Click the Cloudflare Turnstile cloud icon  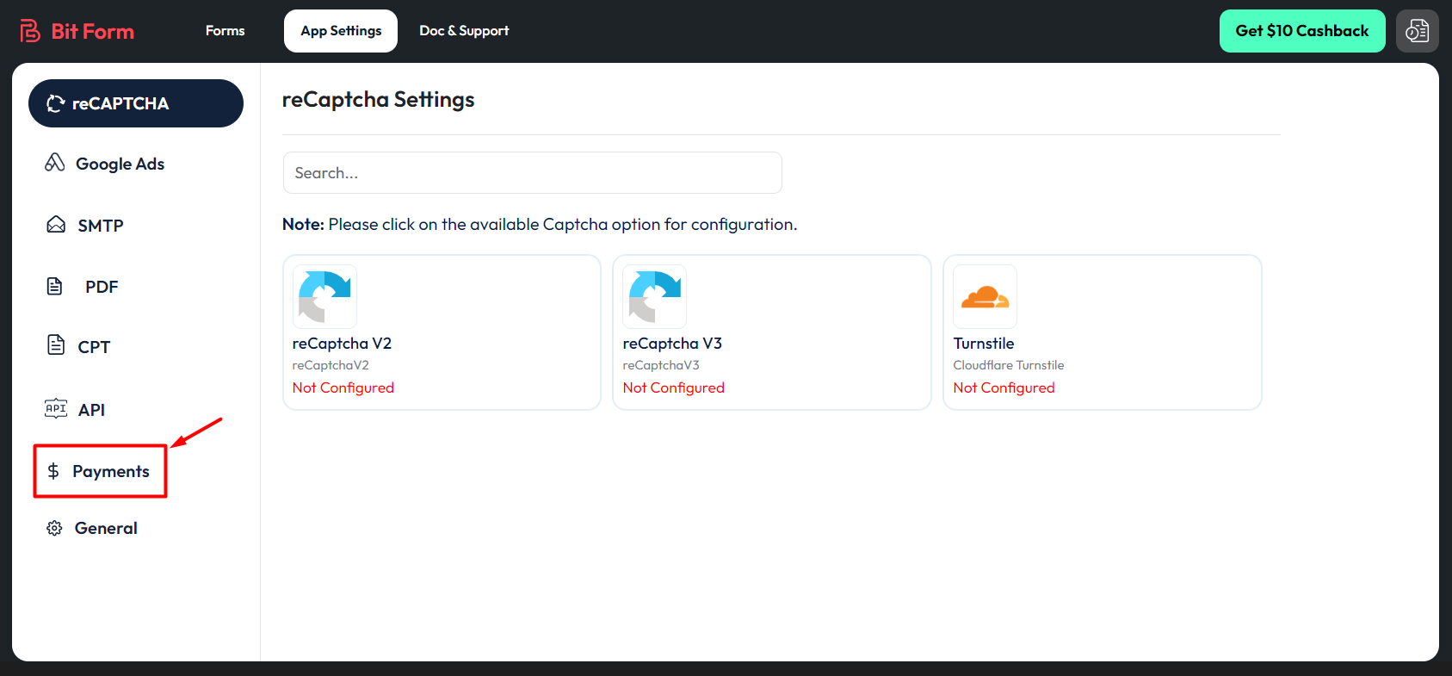click(985, 297)
